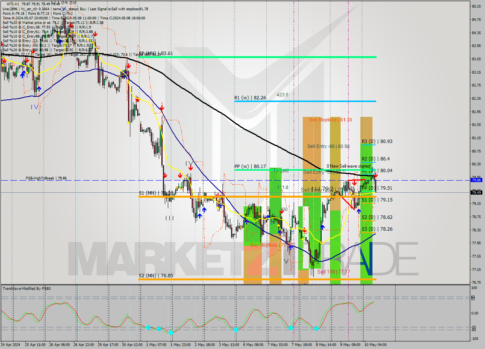The height and width of the screenshot is (349, 485).
Task: Click the 'R1 (w) | 82.26' resistance label
Action: [250, 97]
